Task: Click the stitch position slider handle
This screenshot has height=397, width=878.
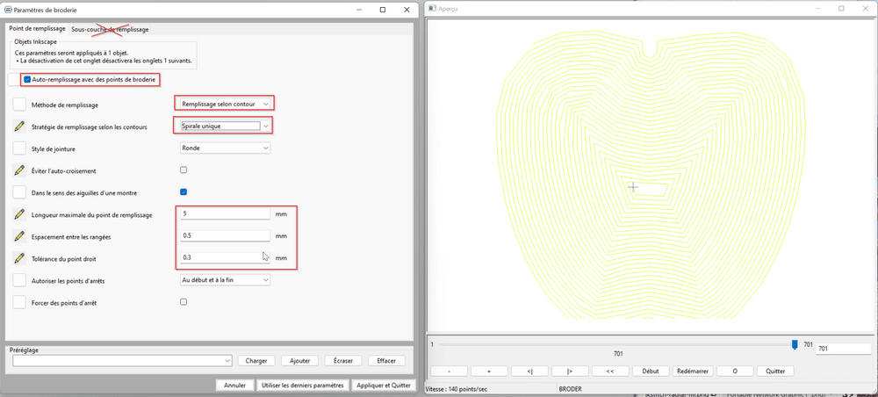Action: pyautogui.click(x=795, y=344)
